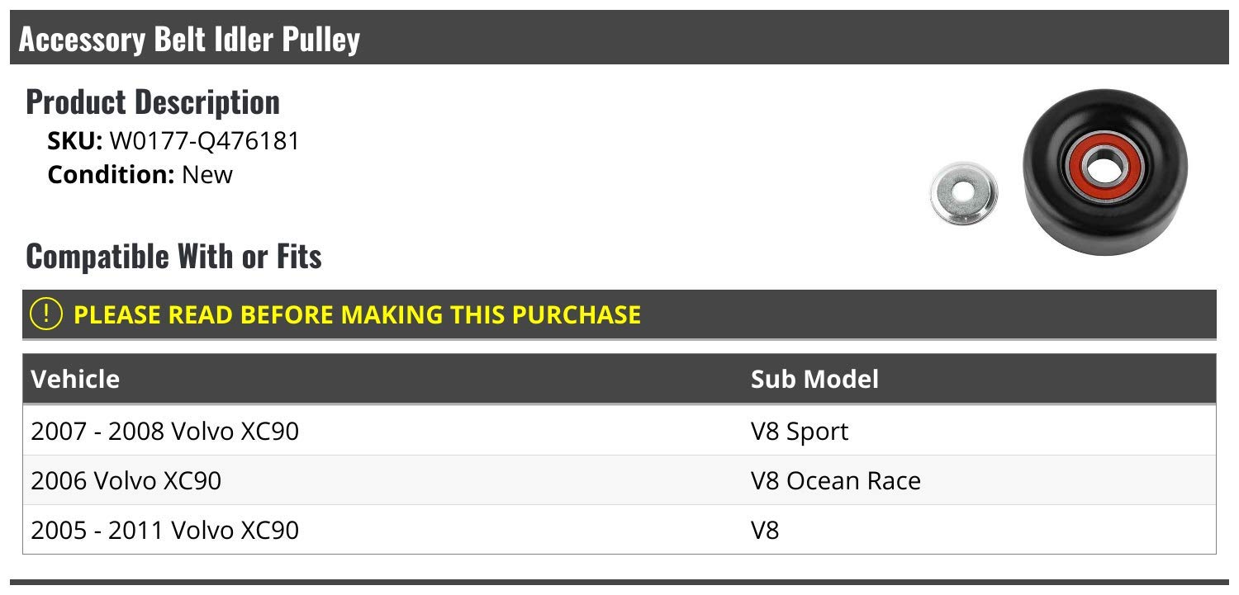1239x595 pixels.
Task: Select the SKU number W0177-Q476181
Action: click(x=204, y=141)
